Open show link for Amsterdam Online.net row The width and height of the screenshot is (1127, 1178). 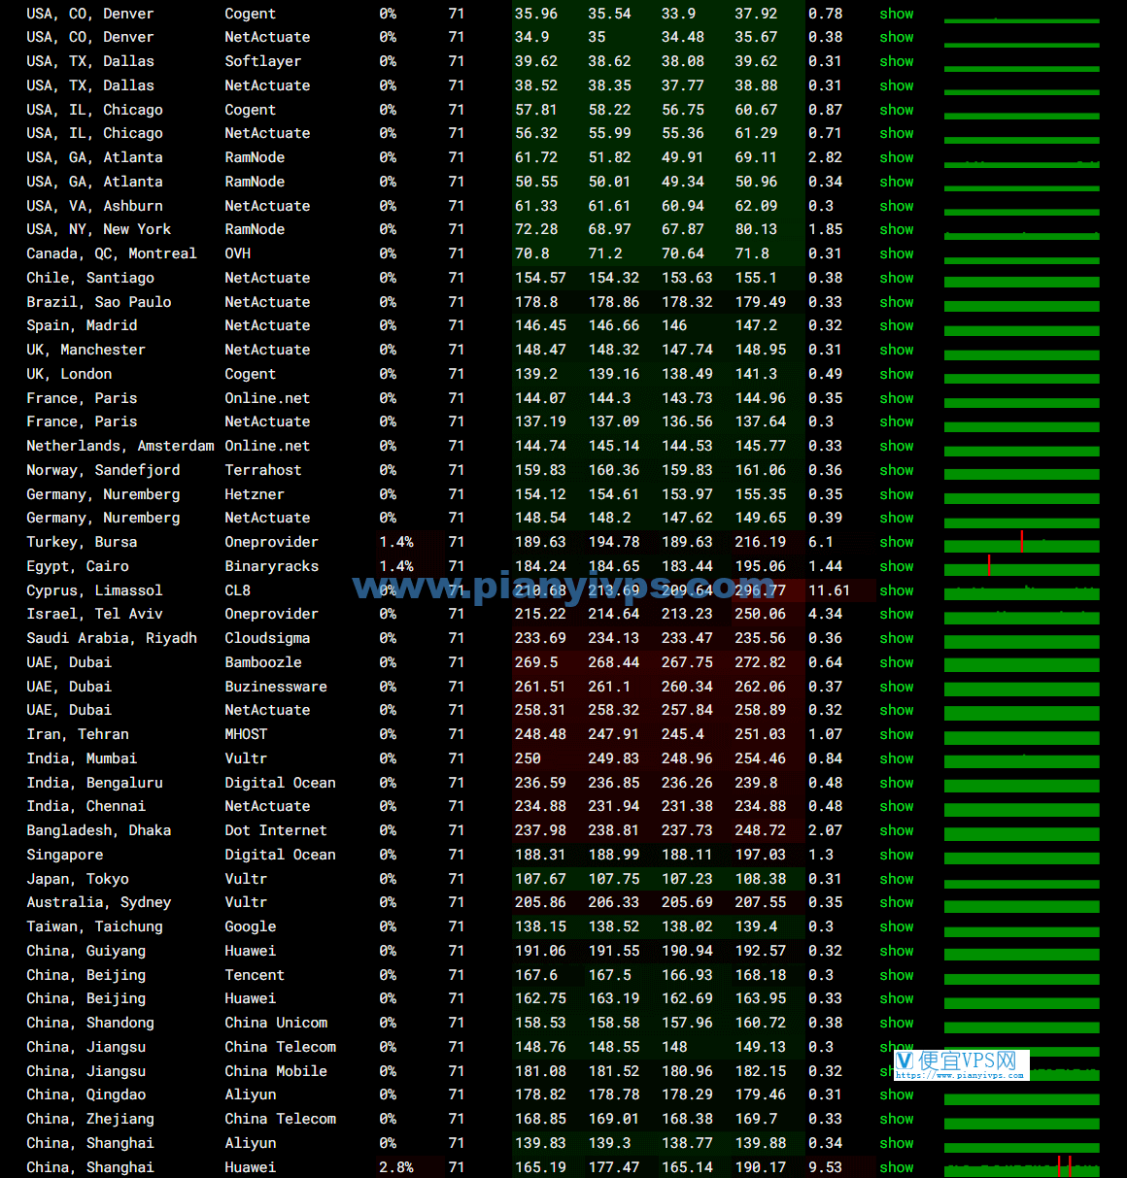(896, 446)
